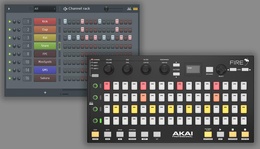Push the Step/Accent button on Fire
Image resolution: width=260 pixels, height=149 pixels.
pyautogui.click(x=95, y=134)
